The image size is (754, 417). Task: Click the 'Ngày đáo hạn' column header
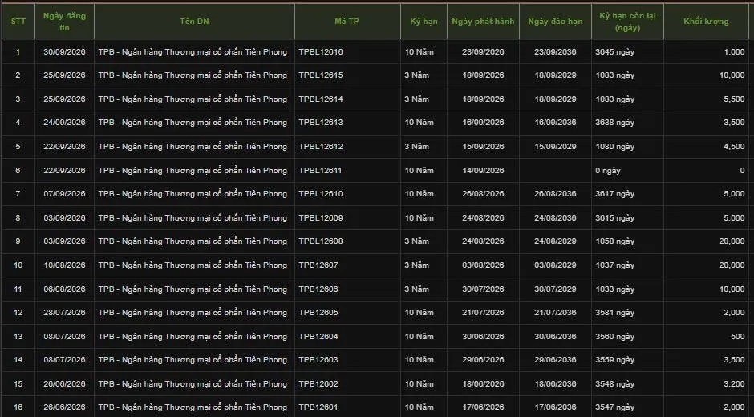pos(555,22)
